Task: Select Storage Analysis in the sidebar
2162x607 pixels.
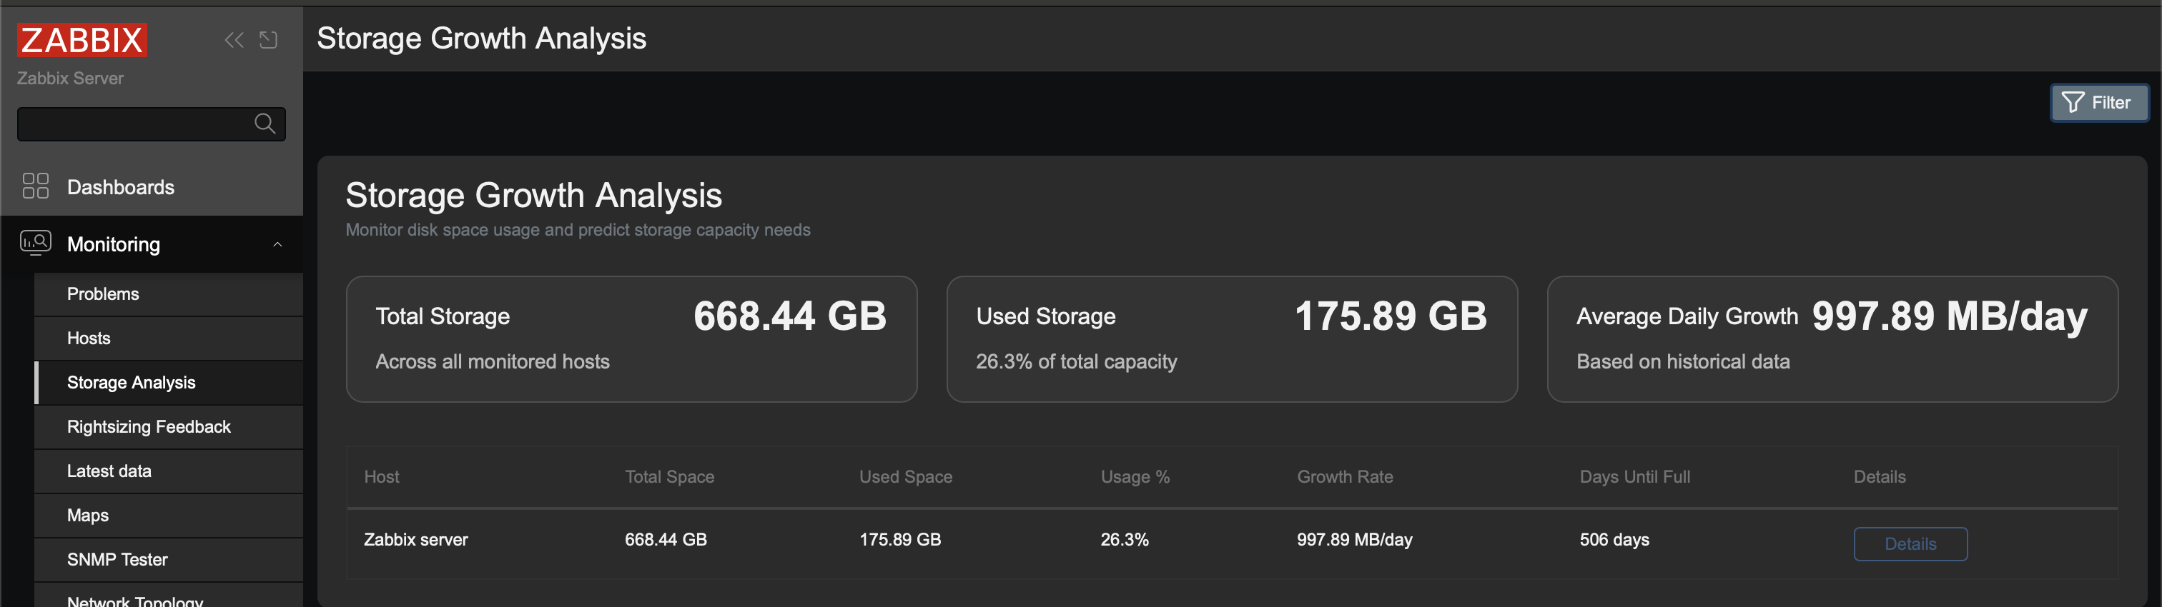Action: 131,382
